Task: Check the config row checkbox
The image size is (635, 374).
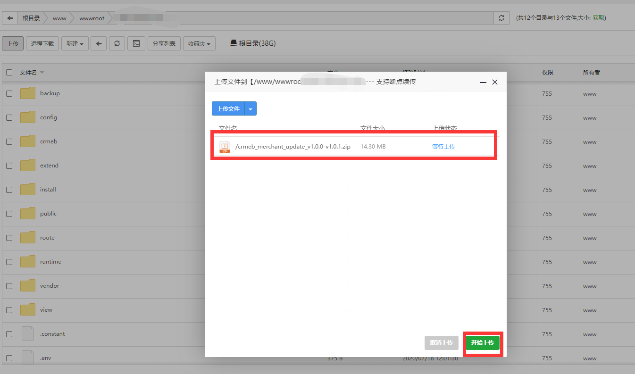Action: point(9,117)
